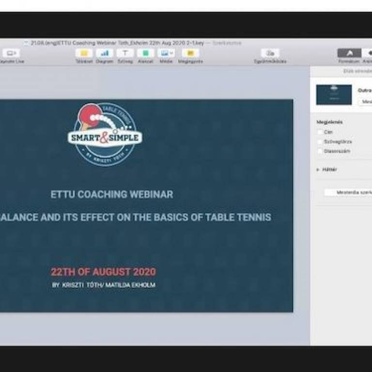The width and height of the screenshot is (372, 372).
Task: Toggle the Cím checkbox
Action: [x=320, y=132]
